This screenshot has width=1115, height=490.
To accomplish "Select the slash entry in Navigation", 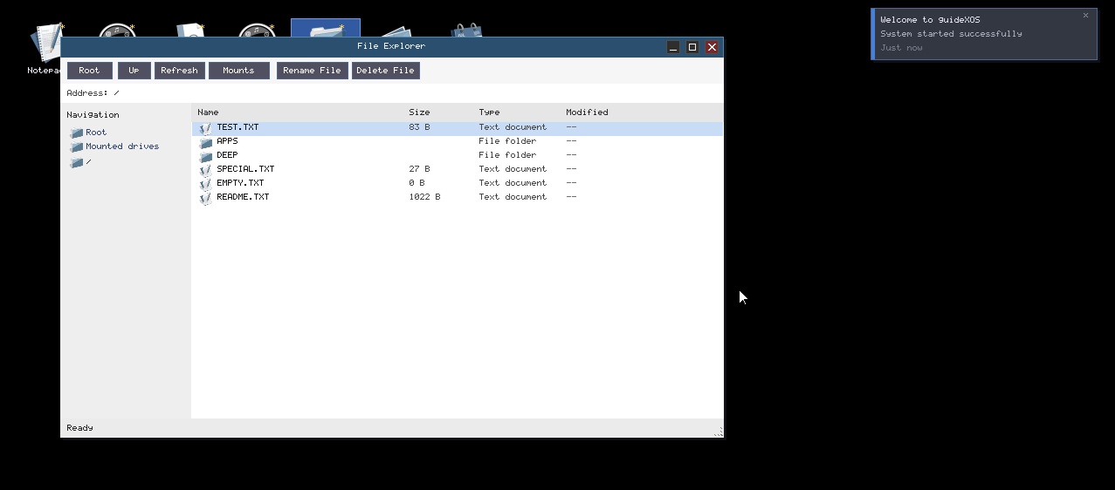I will click(x=88, y=161).
